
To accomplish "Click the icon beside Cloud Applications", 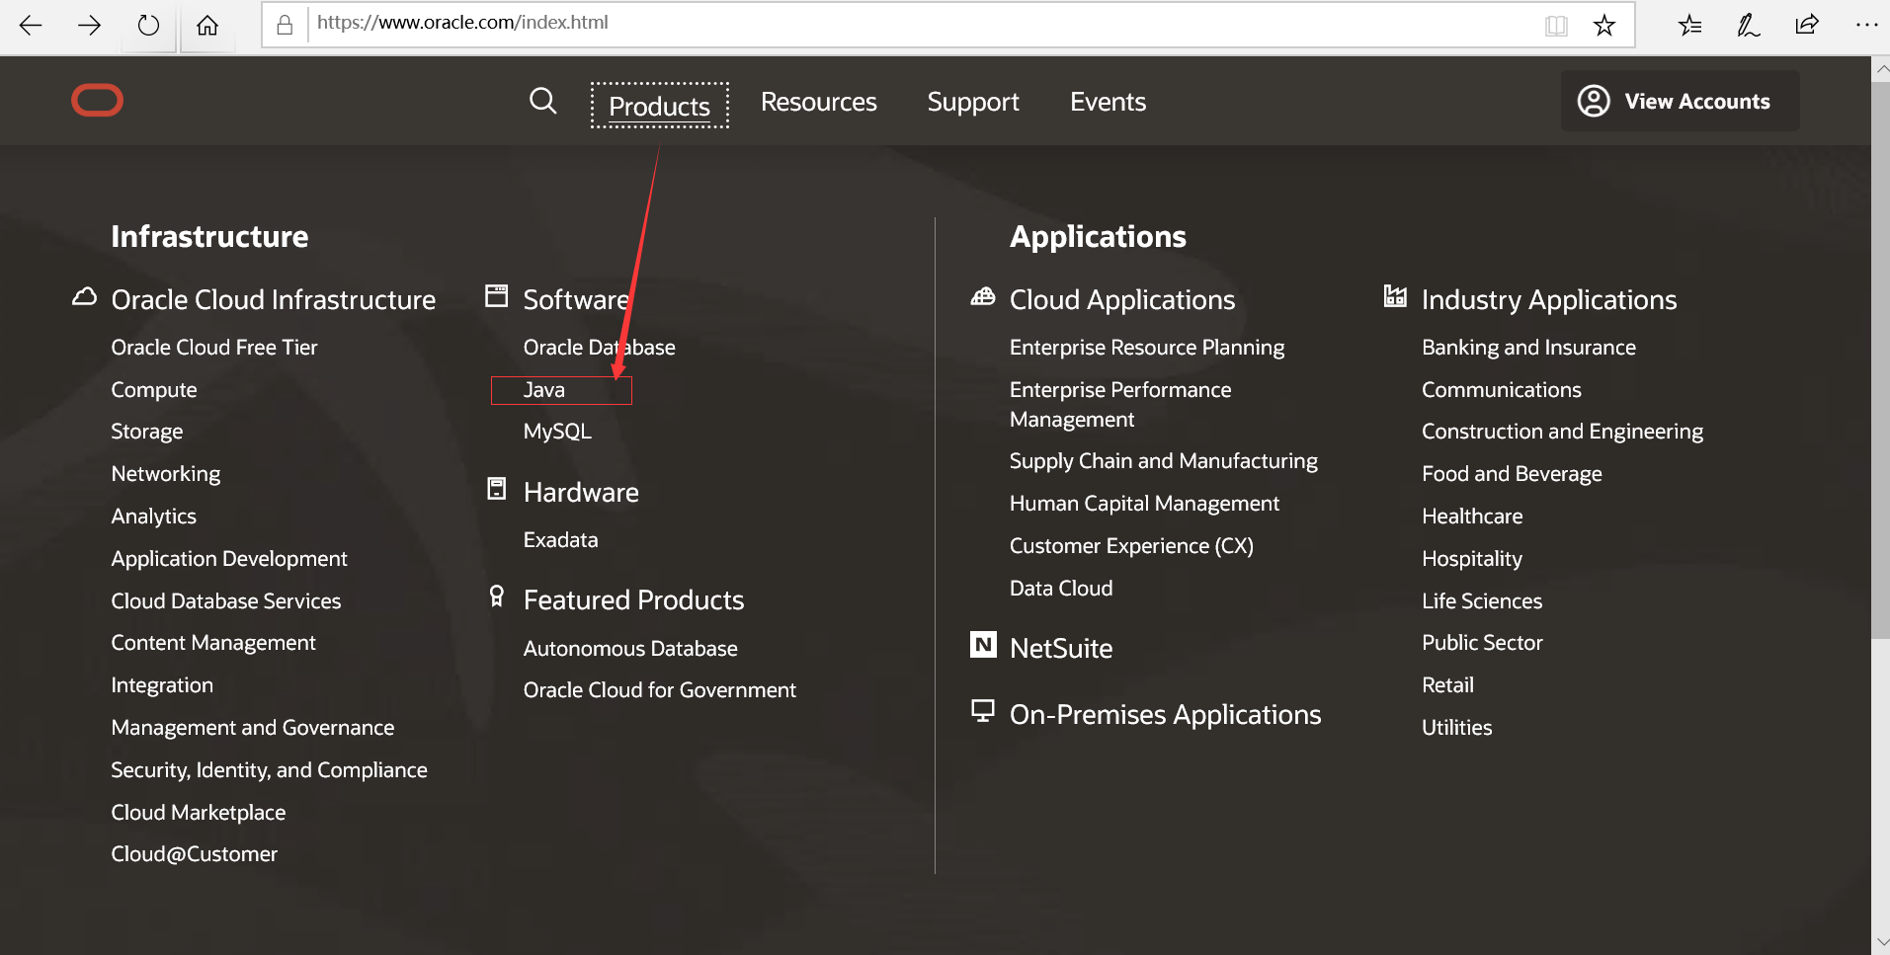I will [983, 296].
